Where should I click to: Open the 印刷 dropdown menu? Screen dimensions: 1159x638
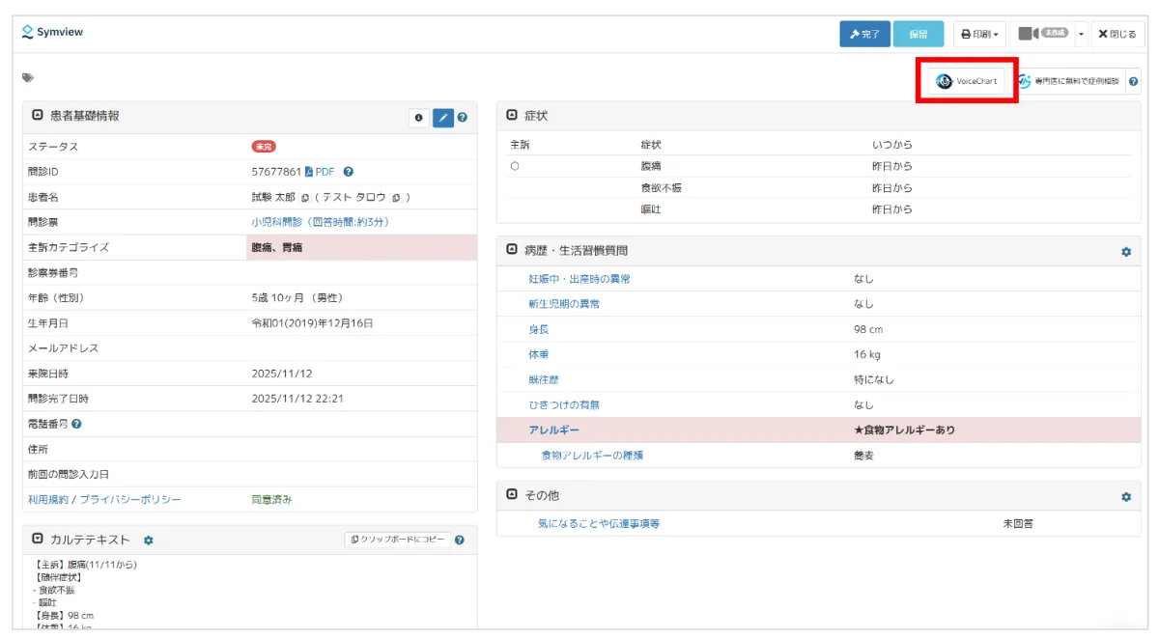[x=979, y=34]
